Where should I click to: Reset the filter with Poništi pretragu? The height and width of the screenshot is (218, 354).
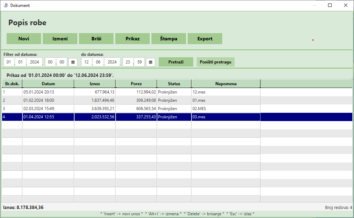click(216, 62)
